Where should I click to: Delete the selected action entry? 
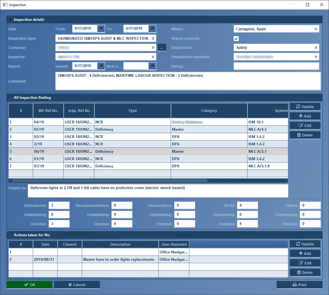305,272
